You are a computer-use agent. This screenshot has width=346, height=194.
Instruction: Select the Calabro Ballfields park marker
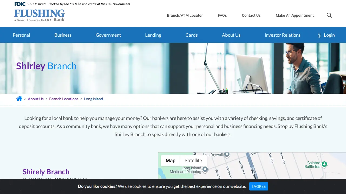324,164
